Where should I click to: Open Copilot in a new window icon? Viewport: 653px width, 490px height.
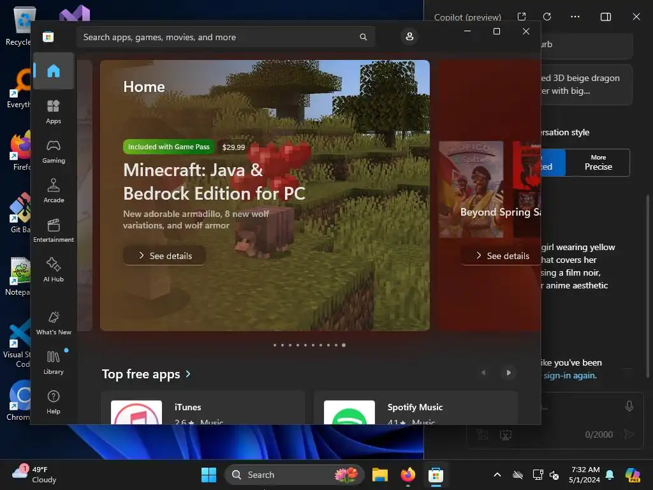(x=522, y=17)
